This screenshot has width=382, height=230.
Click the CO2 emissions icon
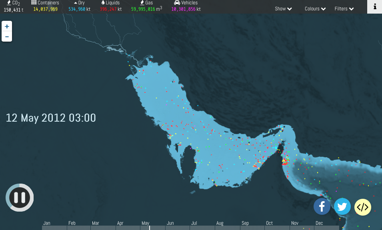click(x=9, y=3)
